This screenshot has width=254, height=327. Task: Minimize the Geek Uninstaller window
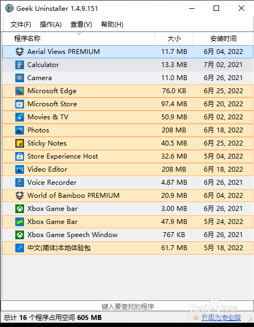[192, 8]
